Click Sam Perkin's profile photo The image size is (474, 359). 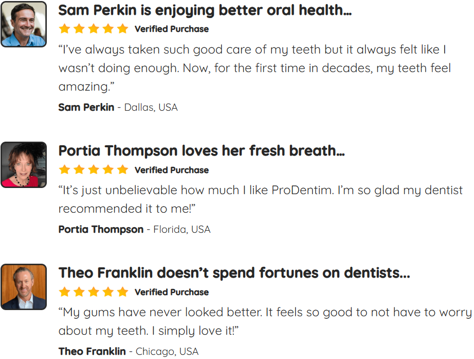coord(24,24)
